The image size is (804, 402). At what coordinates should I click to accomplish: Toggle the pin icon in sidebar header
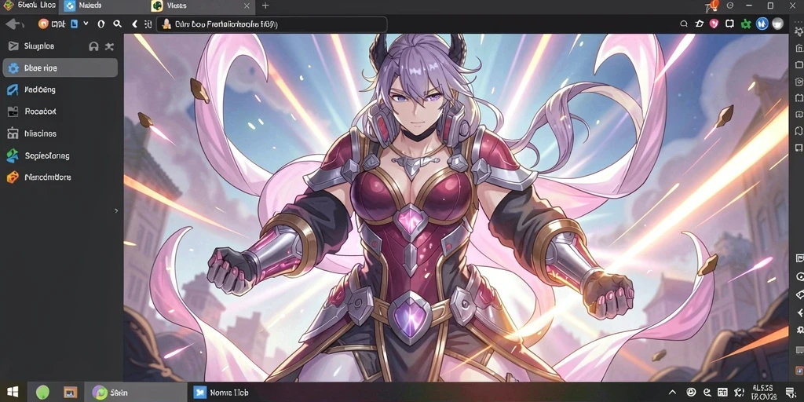[109, 46]
